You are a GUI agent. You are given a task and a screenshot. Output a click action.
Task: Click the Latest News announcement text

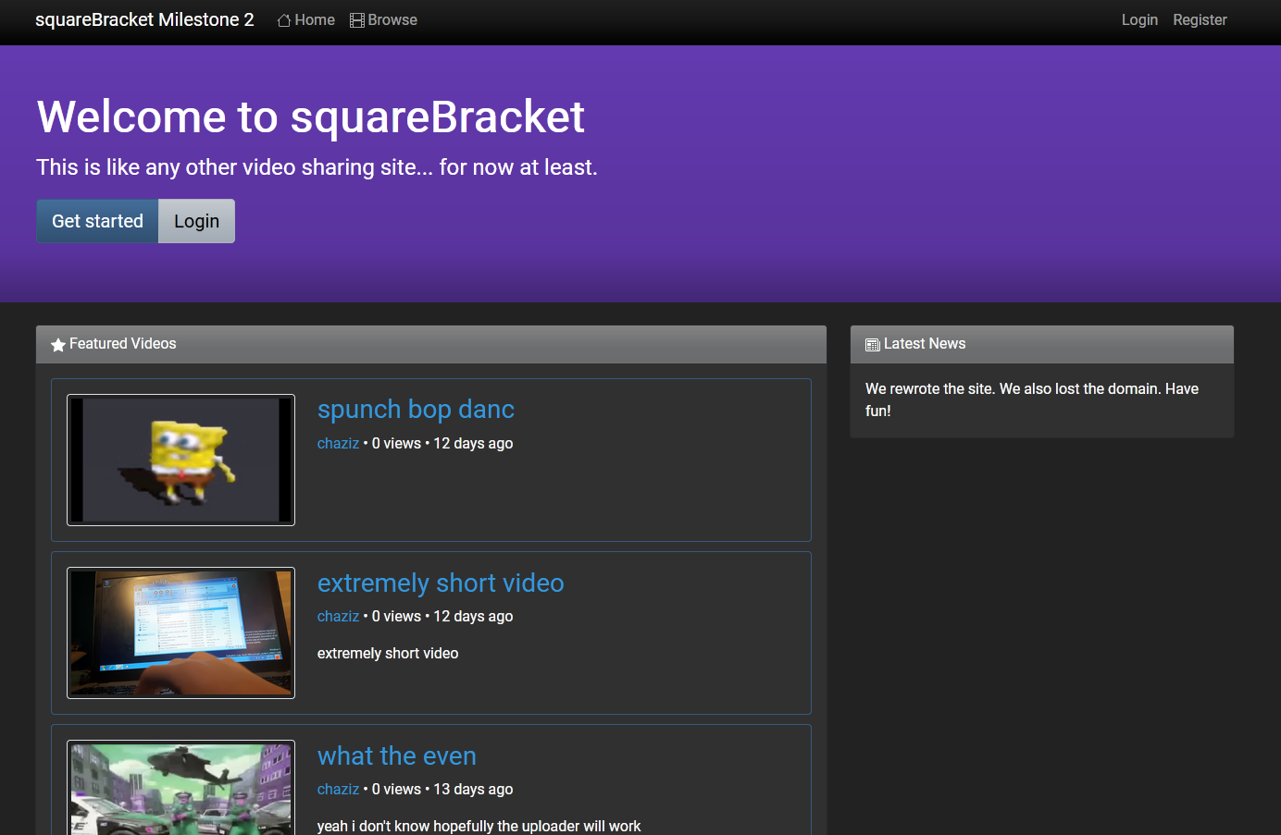coord(1032,399)
